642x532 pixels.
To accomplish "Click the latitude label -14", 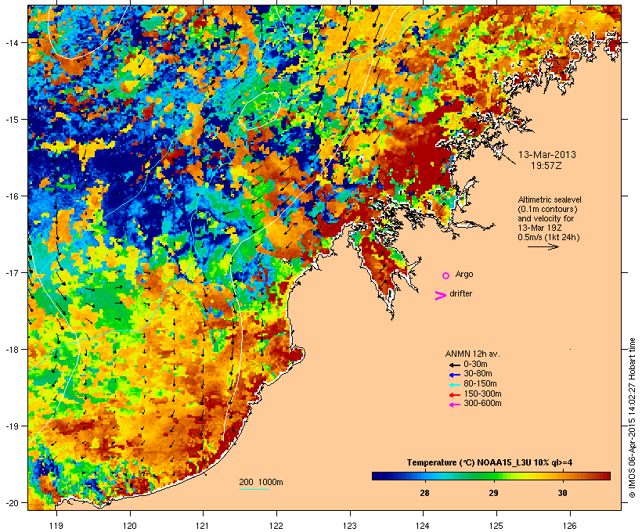I will [11, 42].
